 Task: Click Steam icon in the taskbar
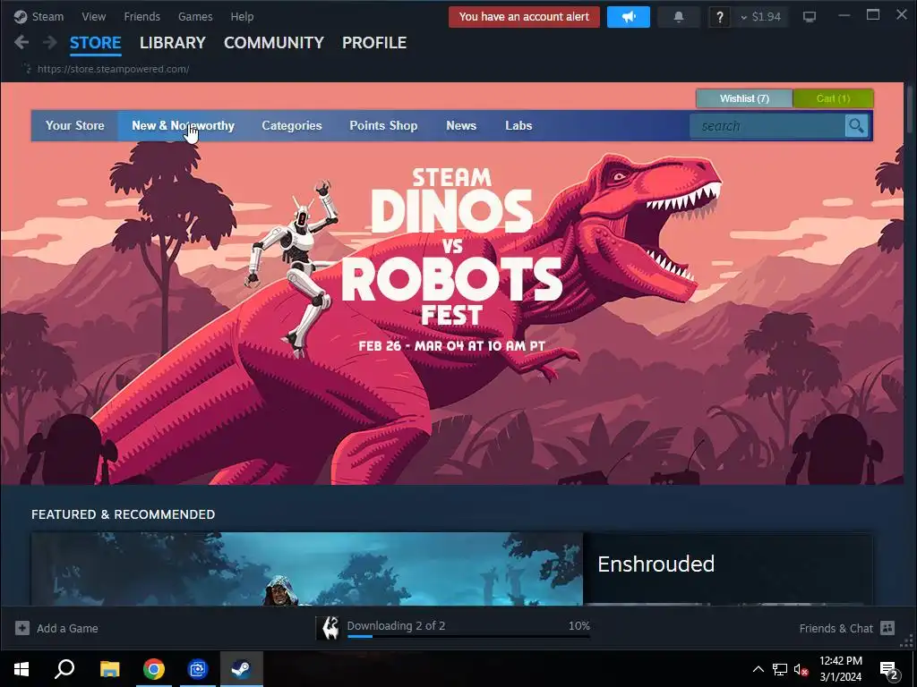pos(242,669)
